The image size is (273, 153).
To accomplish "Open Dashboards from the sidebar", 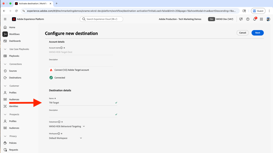I will click(x=15, y=41).
